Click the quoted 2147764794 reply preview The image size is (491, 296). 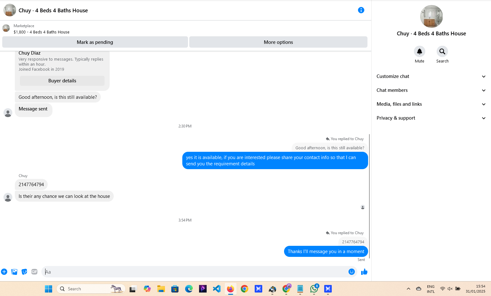pos(353,242)
